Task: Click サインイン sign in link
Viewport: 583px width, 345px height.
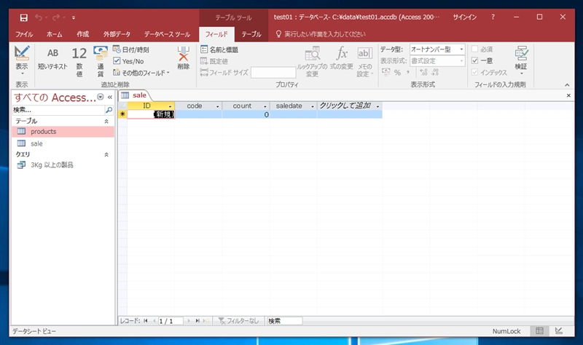Action: click(x=464, y=17)
